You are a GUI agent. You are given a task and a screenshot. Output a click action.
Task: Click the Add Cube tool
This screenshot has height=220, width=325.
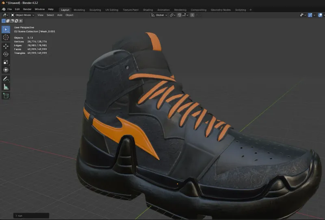[x=6, y=96]
